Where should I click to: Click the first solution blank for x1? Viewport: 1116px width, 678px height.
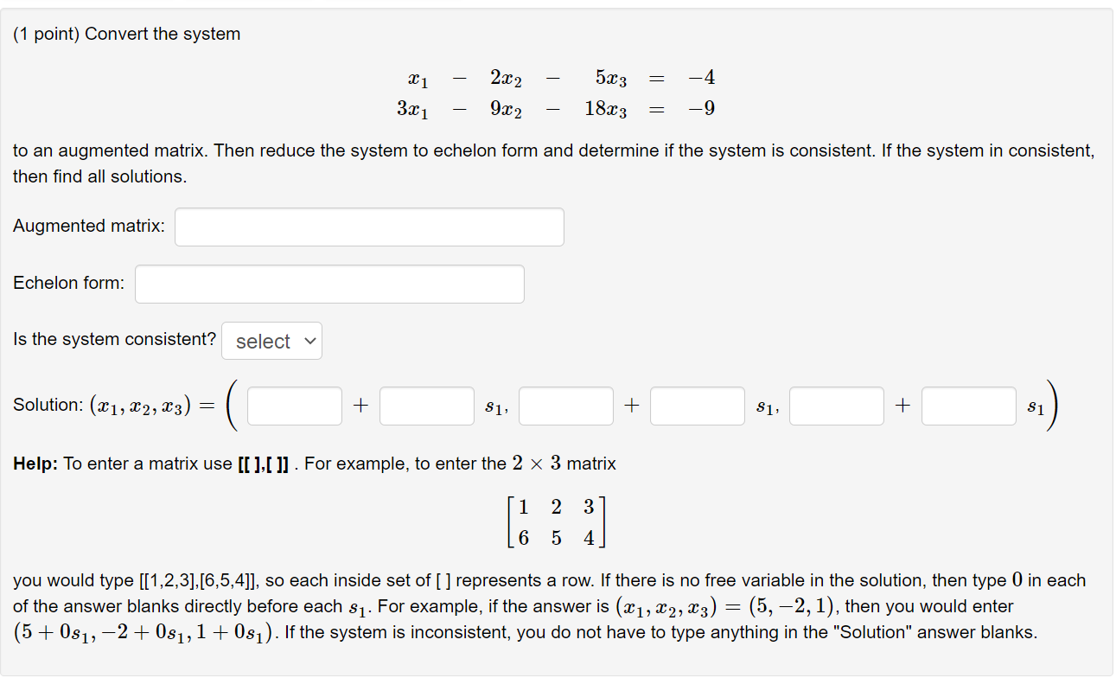pos(294,406)
